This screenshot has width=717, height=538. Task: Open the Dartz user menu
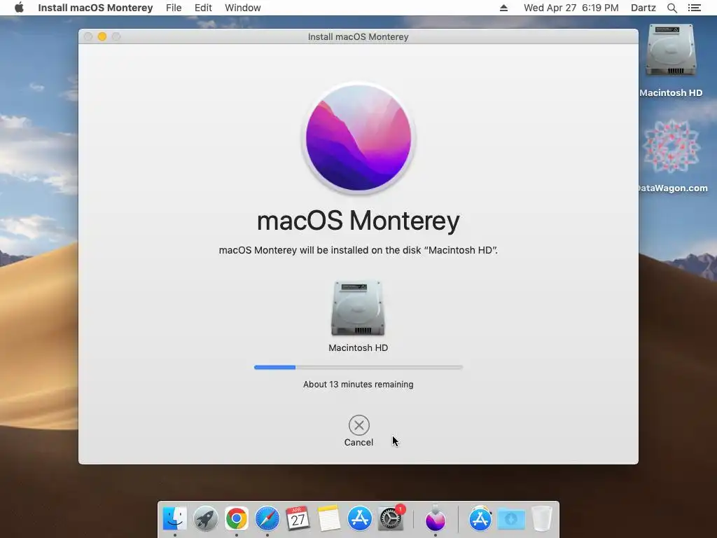(x=643, y=8)
